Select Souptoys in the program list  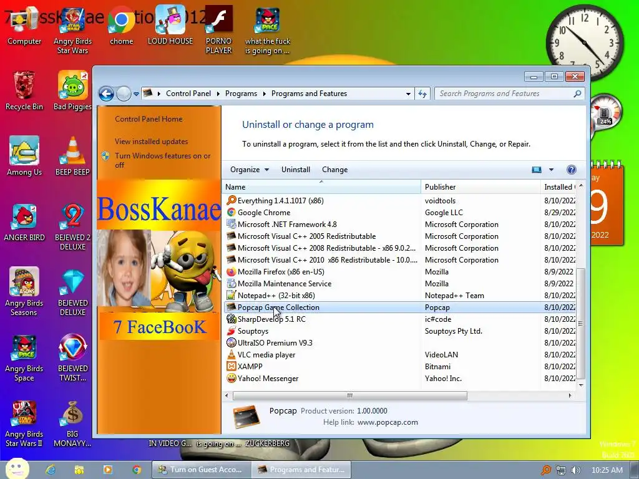click(400, 331)
